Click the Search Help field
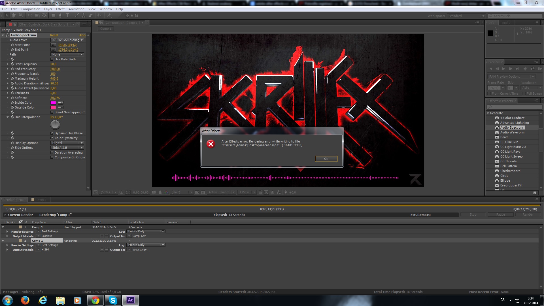 (x=515, y=16)
